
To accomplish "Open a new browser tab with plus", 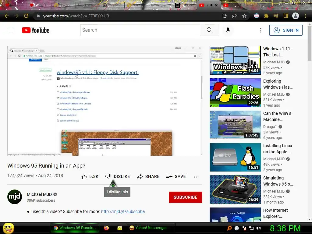I will click(251, 5).
